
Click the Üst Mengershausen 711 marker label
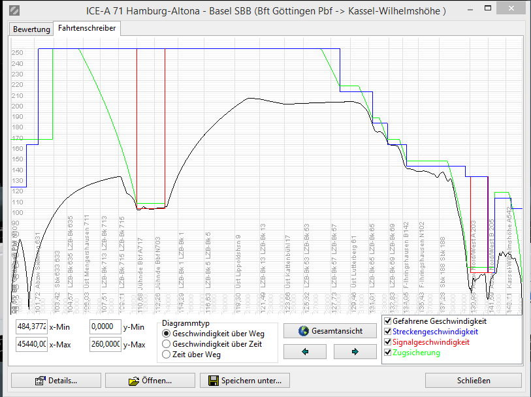coord(87,251)
